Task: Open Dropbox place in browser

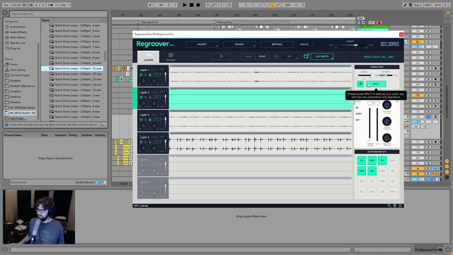Action: tap(16, 91)
